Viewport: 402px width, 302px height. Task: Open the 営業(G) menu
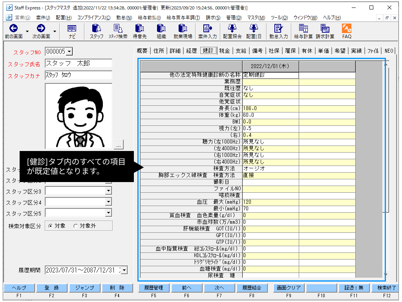[22, 17]
